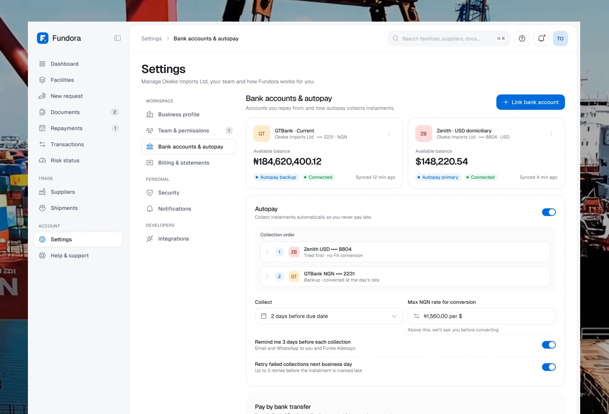Grab the Zenith USD 8804 drag handle
Image resolution: width=609 pixels, height=414 pixels.
pyautogui.click(x=267, y=252)
